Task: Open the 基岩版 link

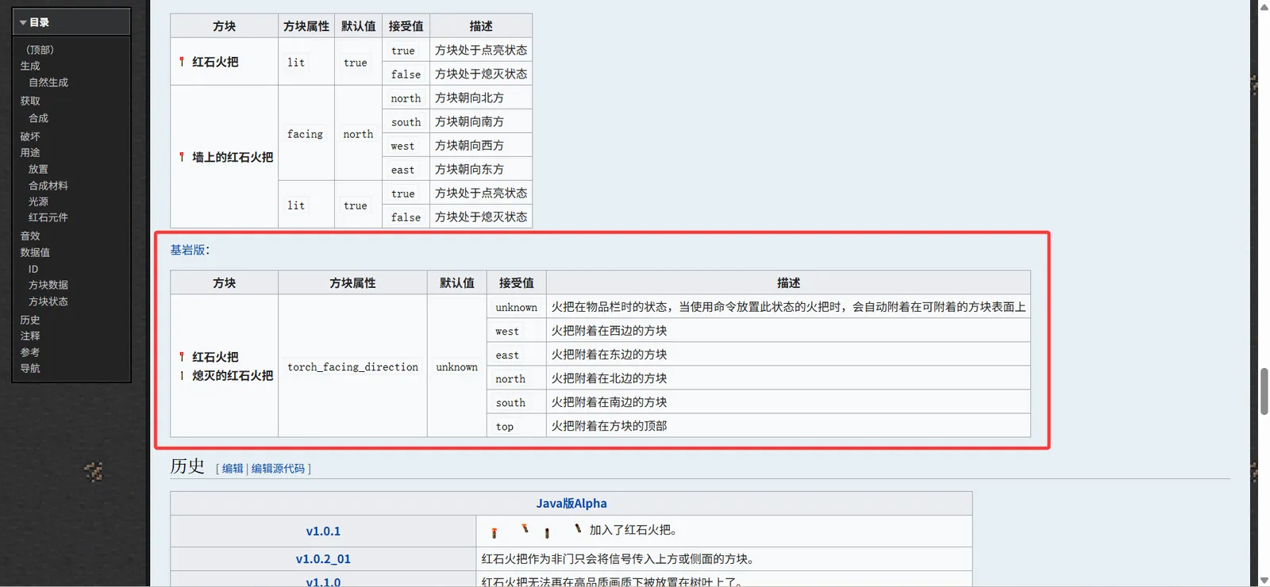Action: (x=187, y=250)
